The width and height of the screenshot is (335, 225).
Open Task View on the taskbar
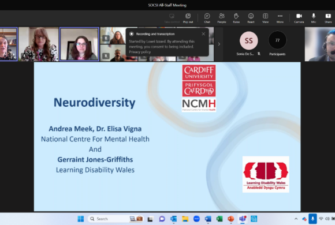click(x=150, y=219)
